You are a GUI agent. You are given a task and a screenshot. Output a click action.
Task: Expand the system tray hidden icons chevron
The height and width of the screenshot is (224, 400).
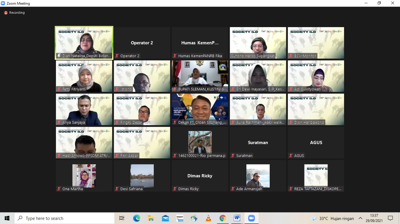click(x=360, y=218)
